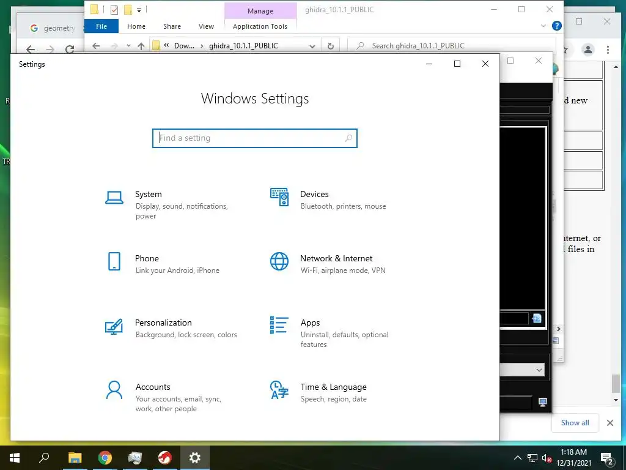Select the Application Tools tab in File Explorer
626x470 pixels.
tap(260, 26)
